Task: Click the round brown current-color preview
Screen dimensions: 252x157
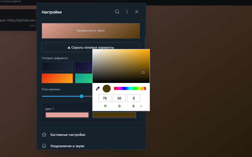Action: [107, 88]
